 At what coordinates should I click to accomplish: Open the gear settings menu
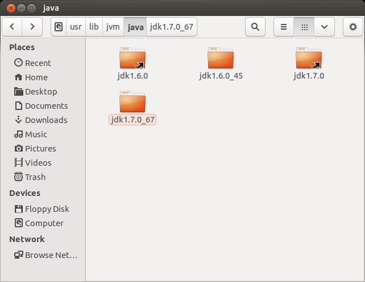pos(353,27)
